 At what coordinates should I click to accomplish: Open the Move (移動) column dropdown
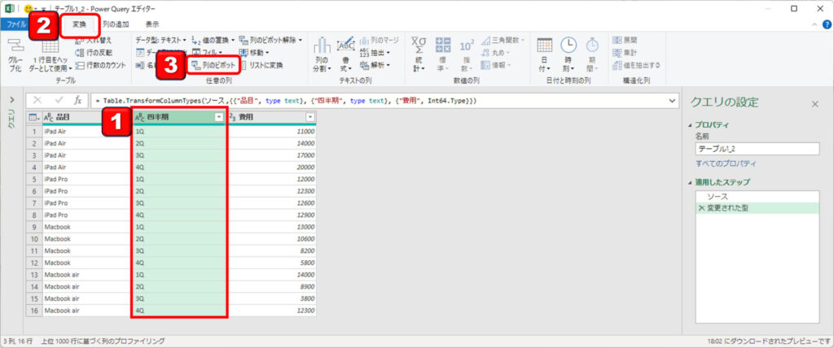(x=254, y=53)
